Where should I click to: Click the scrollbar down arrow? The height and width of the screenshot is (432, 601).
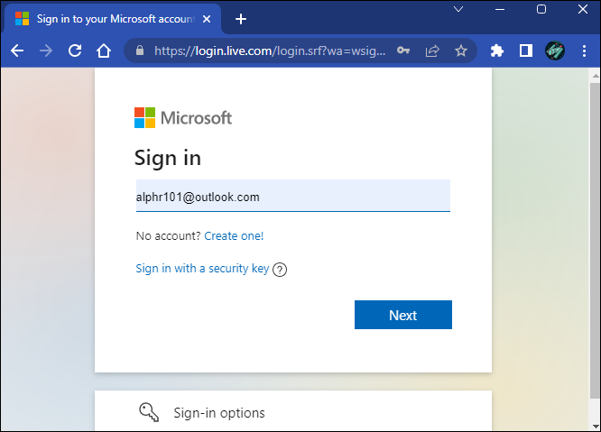coord(595,426)
